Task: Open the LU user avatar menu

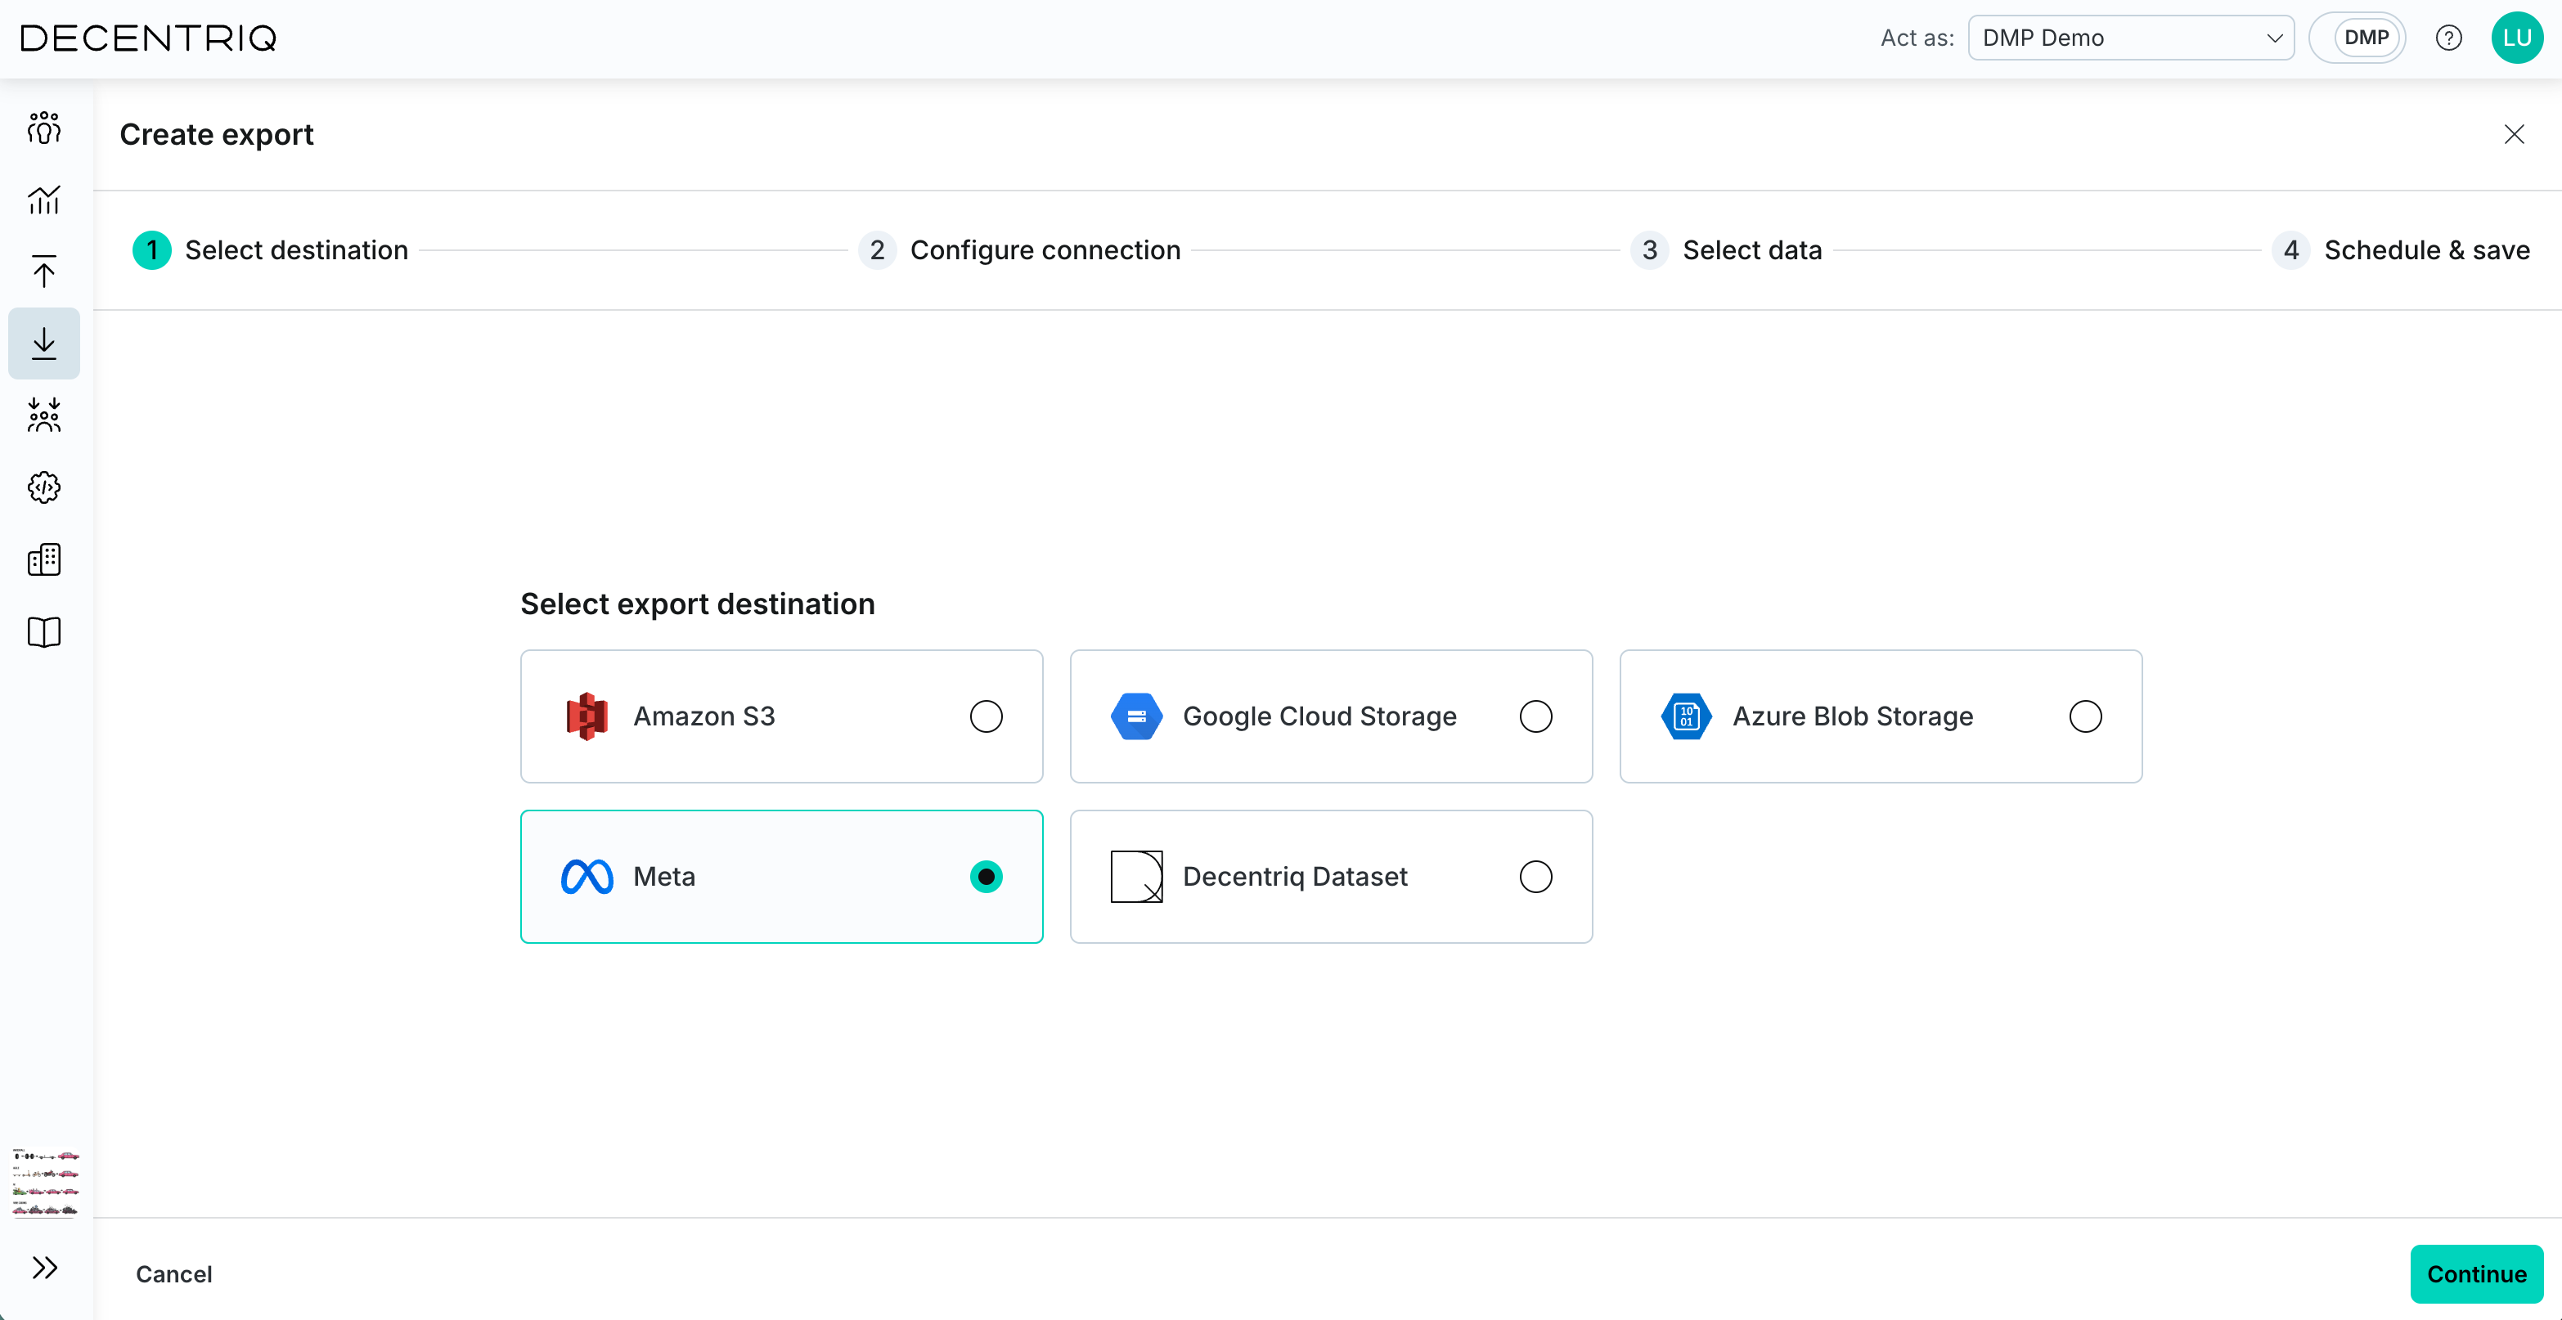Action: point(2517,38)
